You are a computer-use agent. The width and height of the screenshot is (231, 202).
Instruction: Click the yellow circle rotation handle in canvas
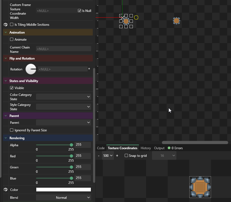click(x=136, y=18)
